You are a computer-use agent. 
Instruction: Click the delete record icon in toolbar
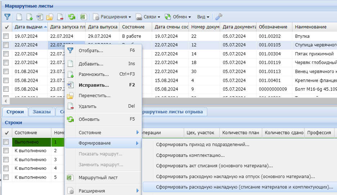click(60, 17)
